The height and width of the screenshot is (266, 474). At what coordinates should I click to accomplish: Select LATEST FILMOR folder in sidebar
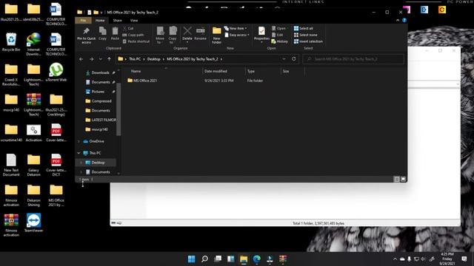[101, 120]
